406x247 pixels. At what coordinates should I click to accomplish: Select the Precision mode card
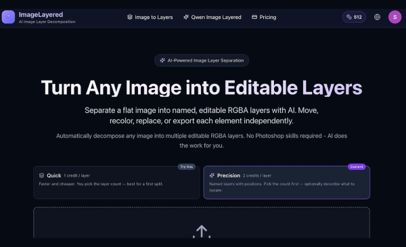pyautogui.click(x=287, y=182)
